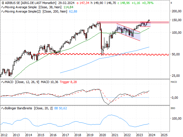
Task: Click the date 29.02.2024 in the header
Action: point(66,3)
